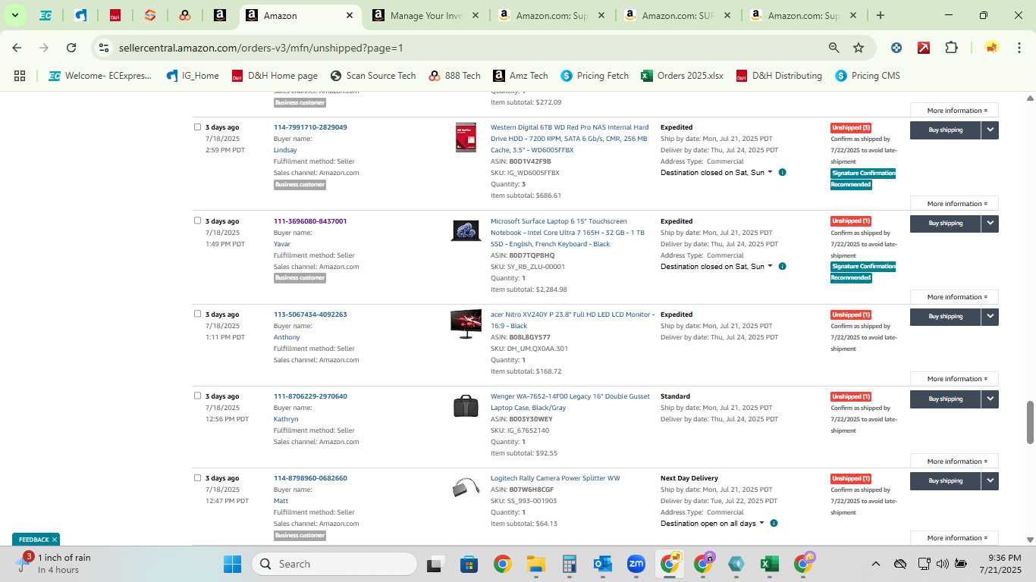View info icon for Yavar's destination hours
This screenshot has width=1036, height=582.
pos(783,267)
